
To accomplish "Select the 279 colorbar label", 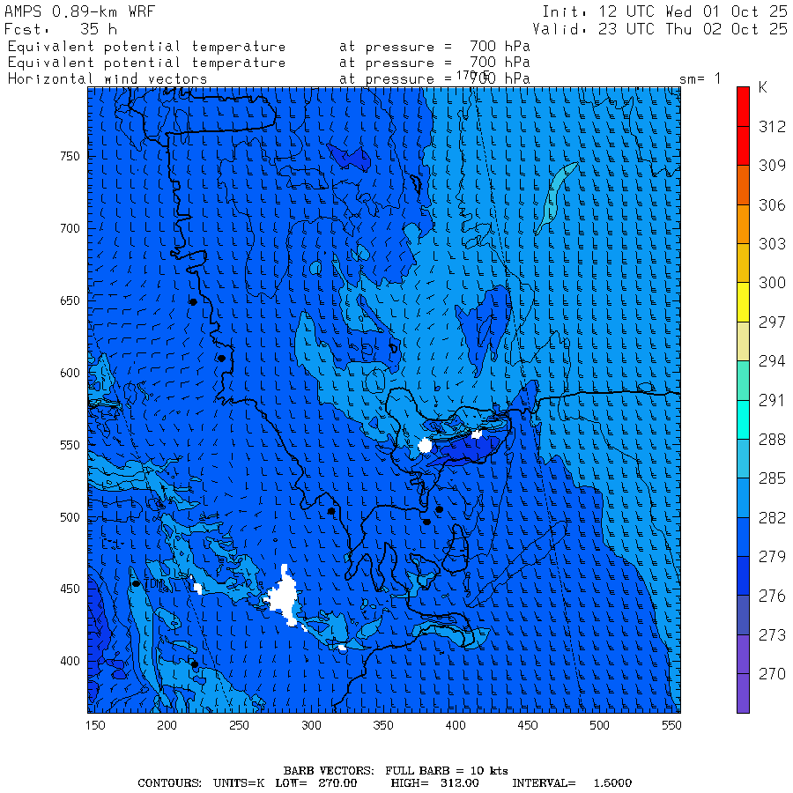I will coord(772,557).
